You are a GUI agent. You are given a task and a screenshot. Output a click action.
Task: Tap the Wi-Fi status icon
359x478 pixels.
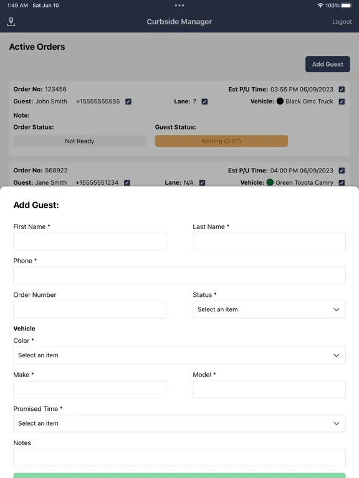pos(320,6)
